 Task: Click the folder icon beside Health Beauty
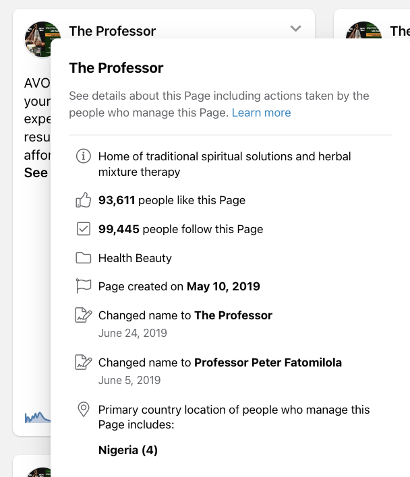84,258
